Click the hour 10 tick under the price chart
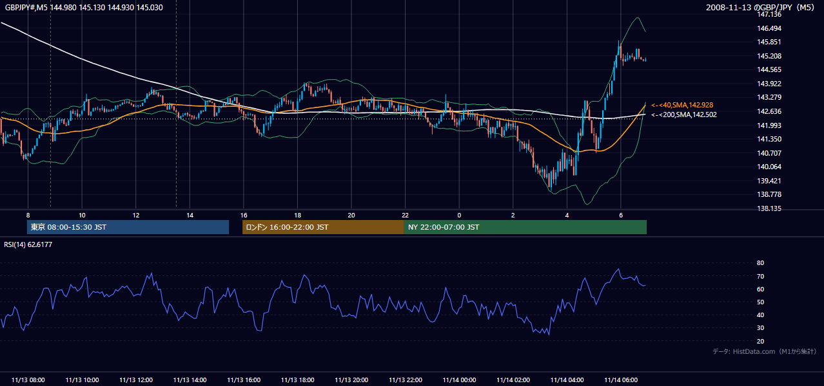This screenshot has height=386, width=824. (x=82, y=215)
